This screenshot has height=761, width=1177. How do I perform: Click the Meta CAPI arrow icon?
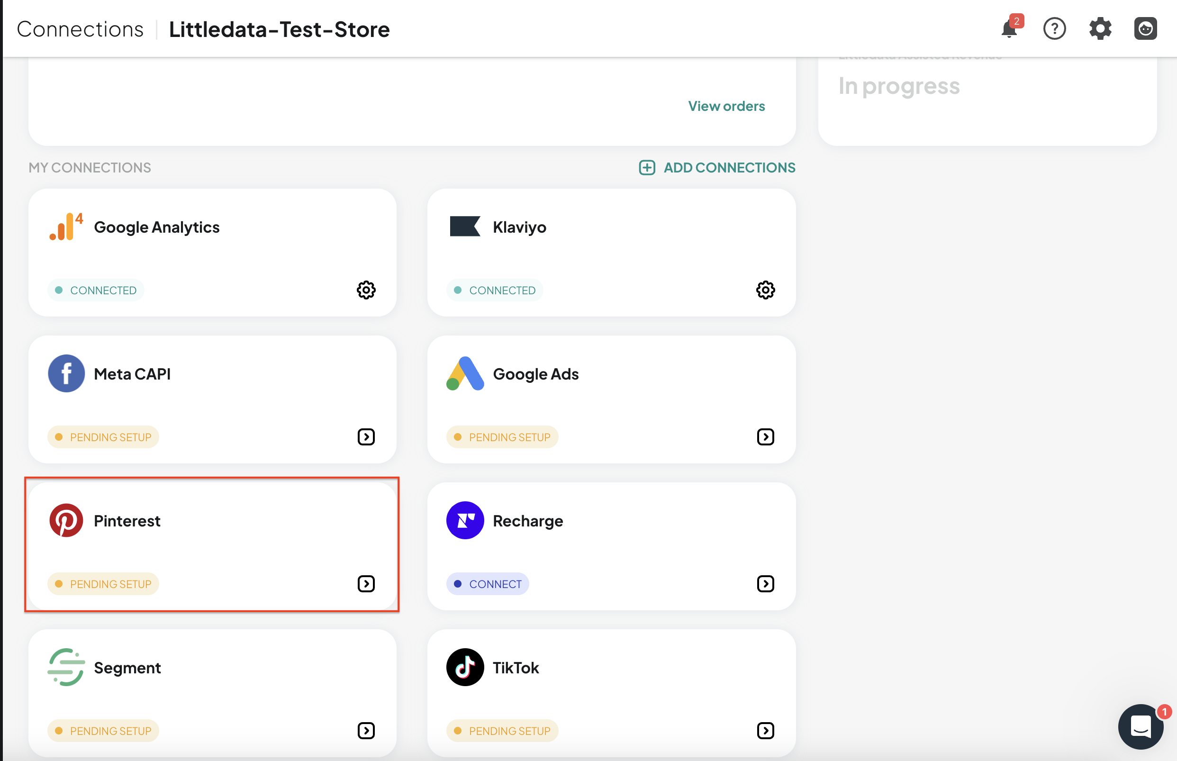tap(366, 437)
